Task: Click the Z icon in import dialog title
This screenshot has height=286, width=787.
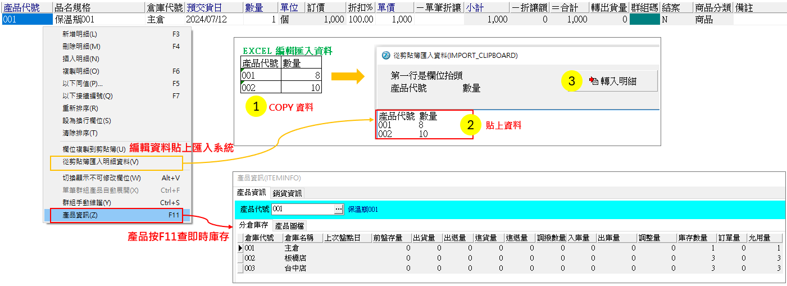Action: pyautogui.click(x=386, y=56)
